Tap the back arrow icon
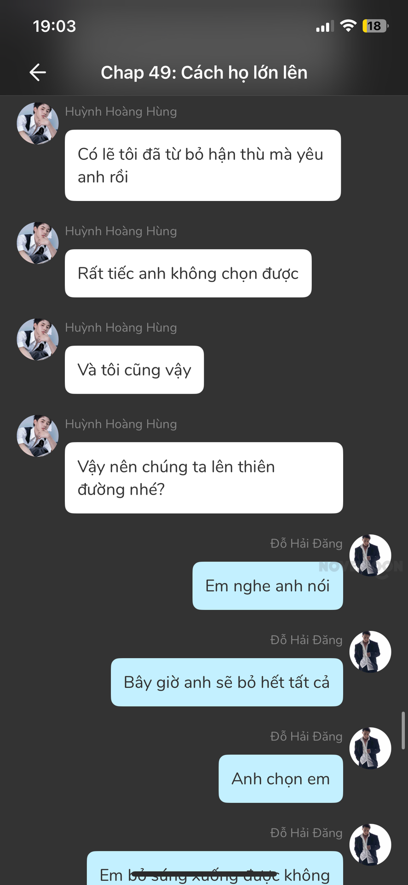 (38, 72)
